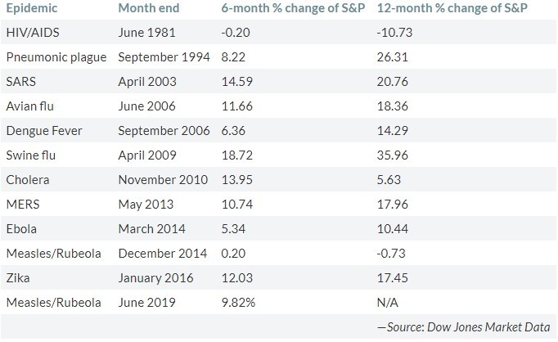
Task: Select the April 2009 date cell
Action: tap(146, 155)
